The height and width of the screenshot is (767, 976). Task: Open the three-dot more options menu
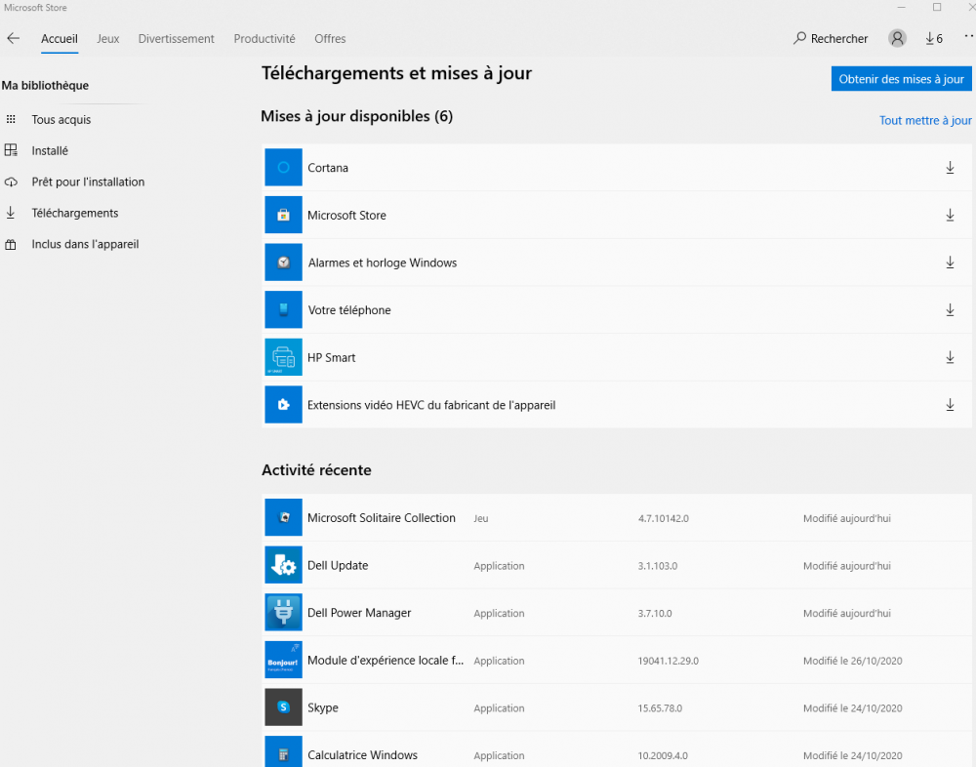pos(968,37)
